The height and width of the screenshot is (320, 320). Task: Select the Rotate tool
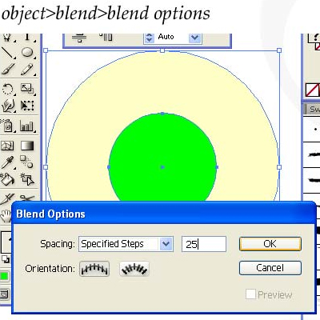(x=7, y=89)
